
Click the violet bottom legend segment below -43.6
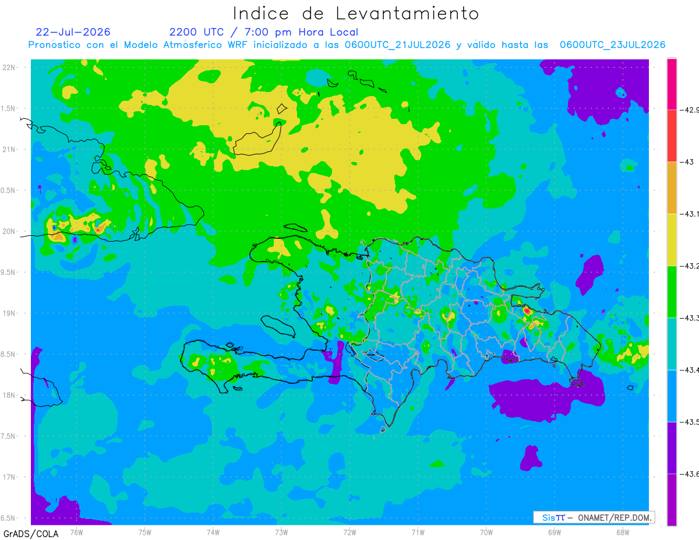pyautogui.click(x=672, y=500)
